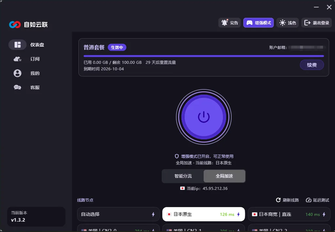Click the lightning icon on 日本商宽
Viewport: 335px width, 232px height.
point(324,214)
